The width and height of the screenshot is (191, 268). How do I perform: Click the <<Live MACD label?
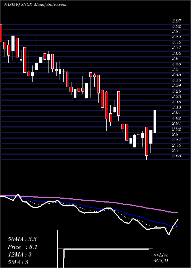tap(161, 258)
